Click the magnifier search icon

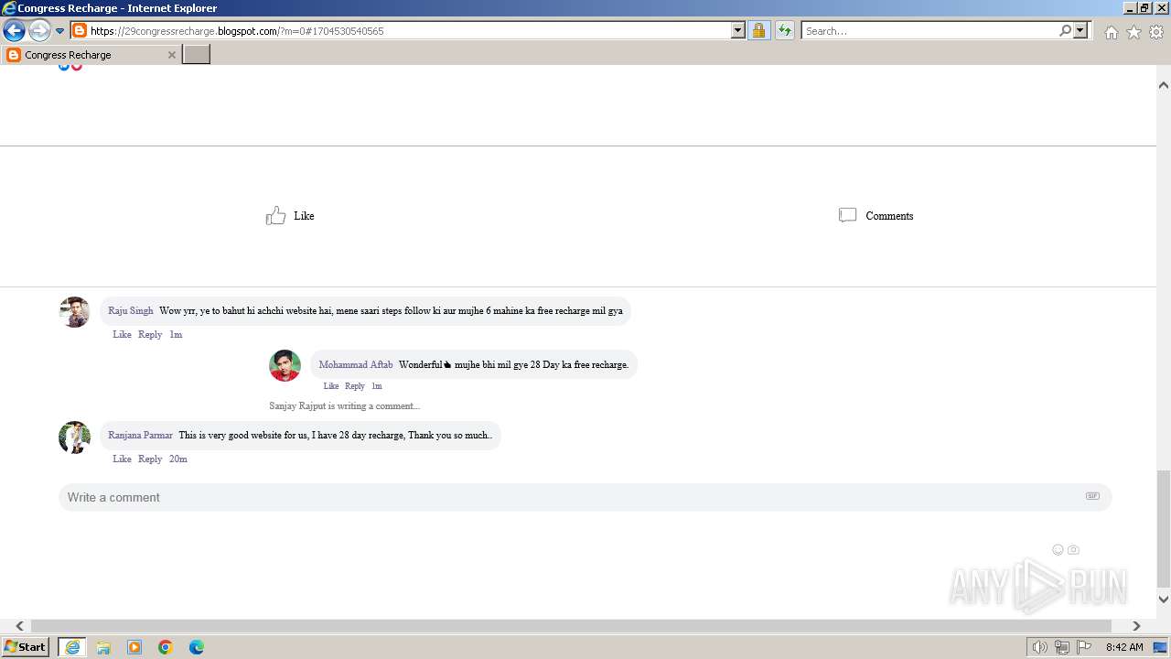(x=1065, y=30)
